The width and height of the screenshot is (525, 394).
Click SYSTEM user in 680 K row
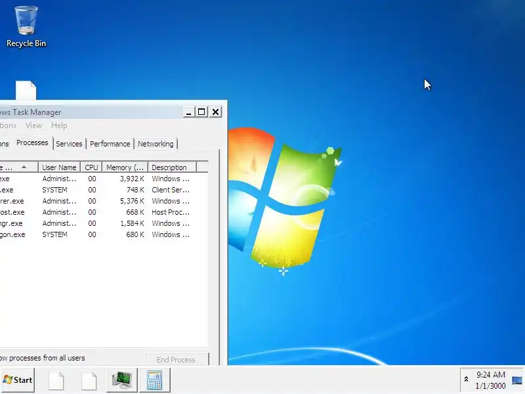54,234
